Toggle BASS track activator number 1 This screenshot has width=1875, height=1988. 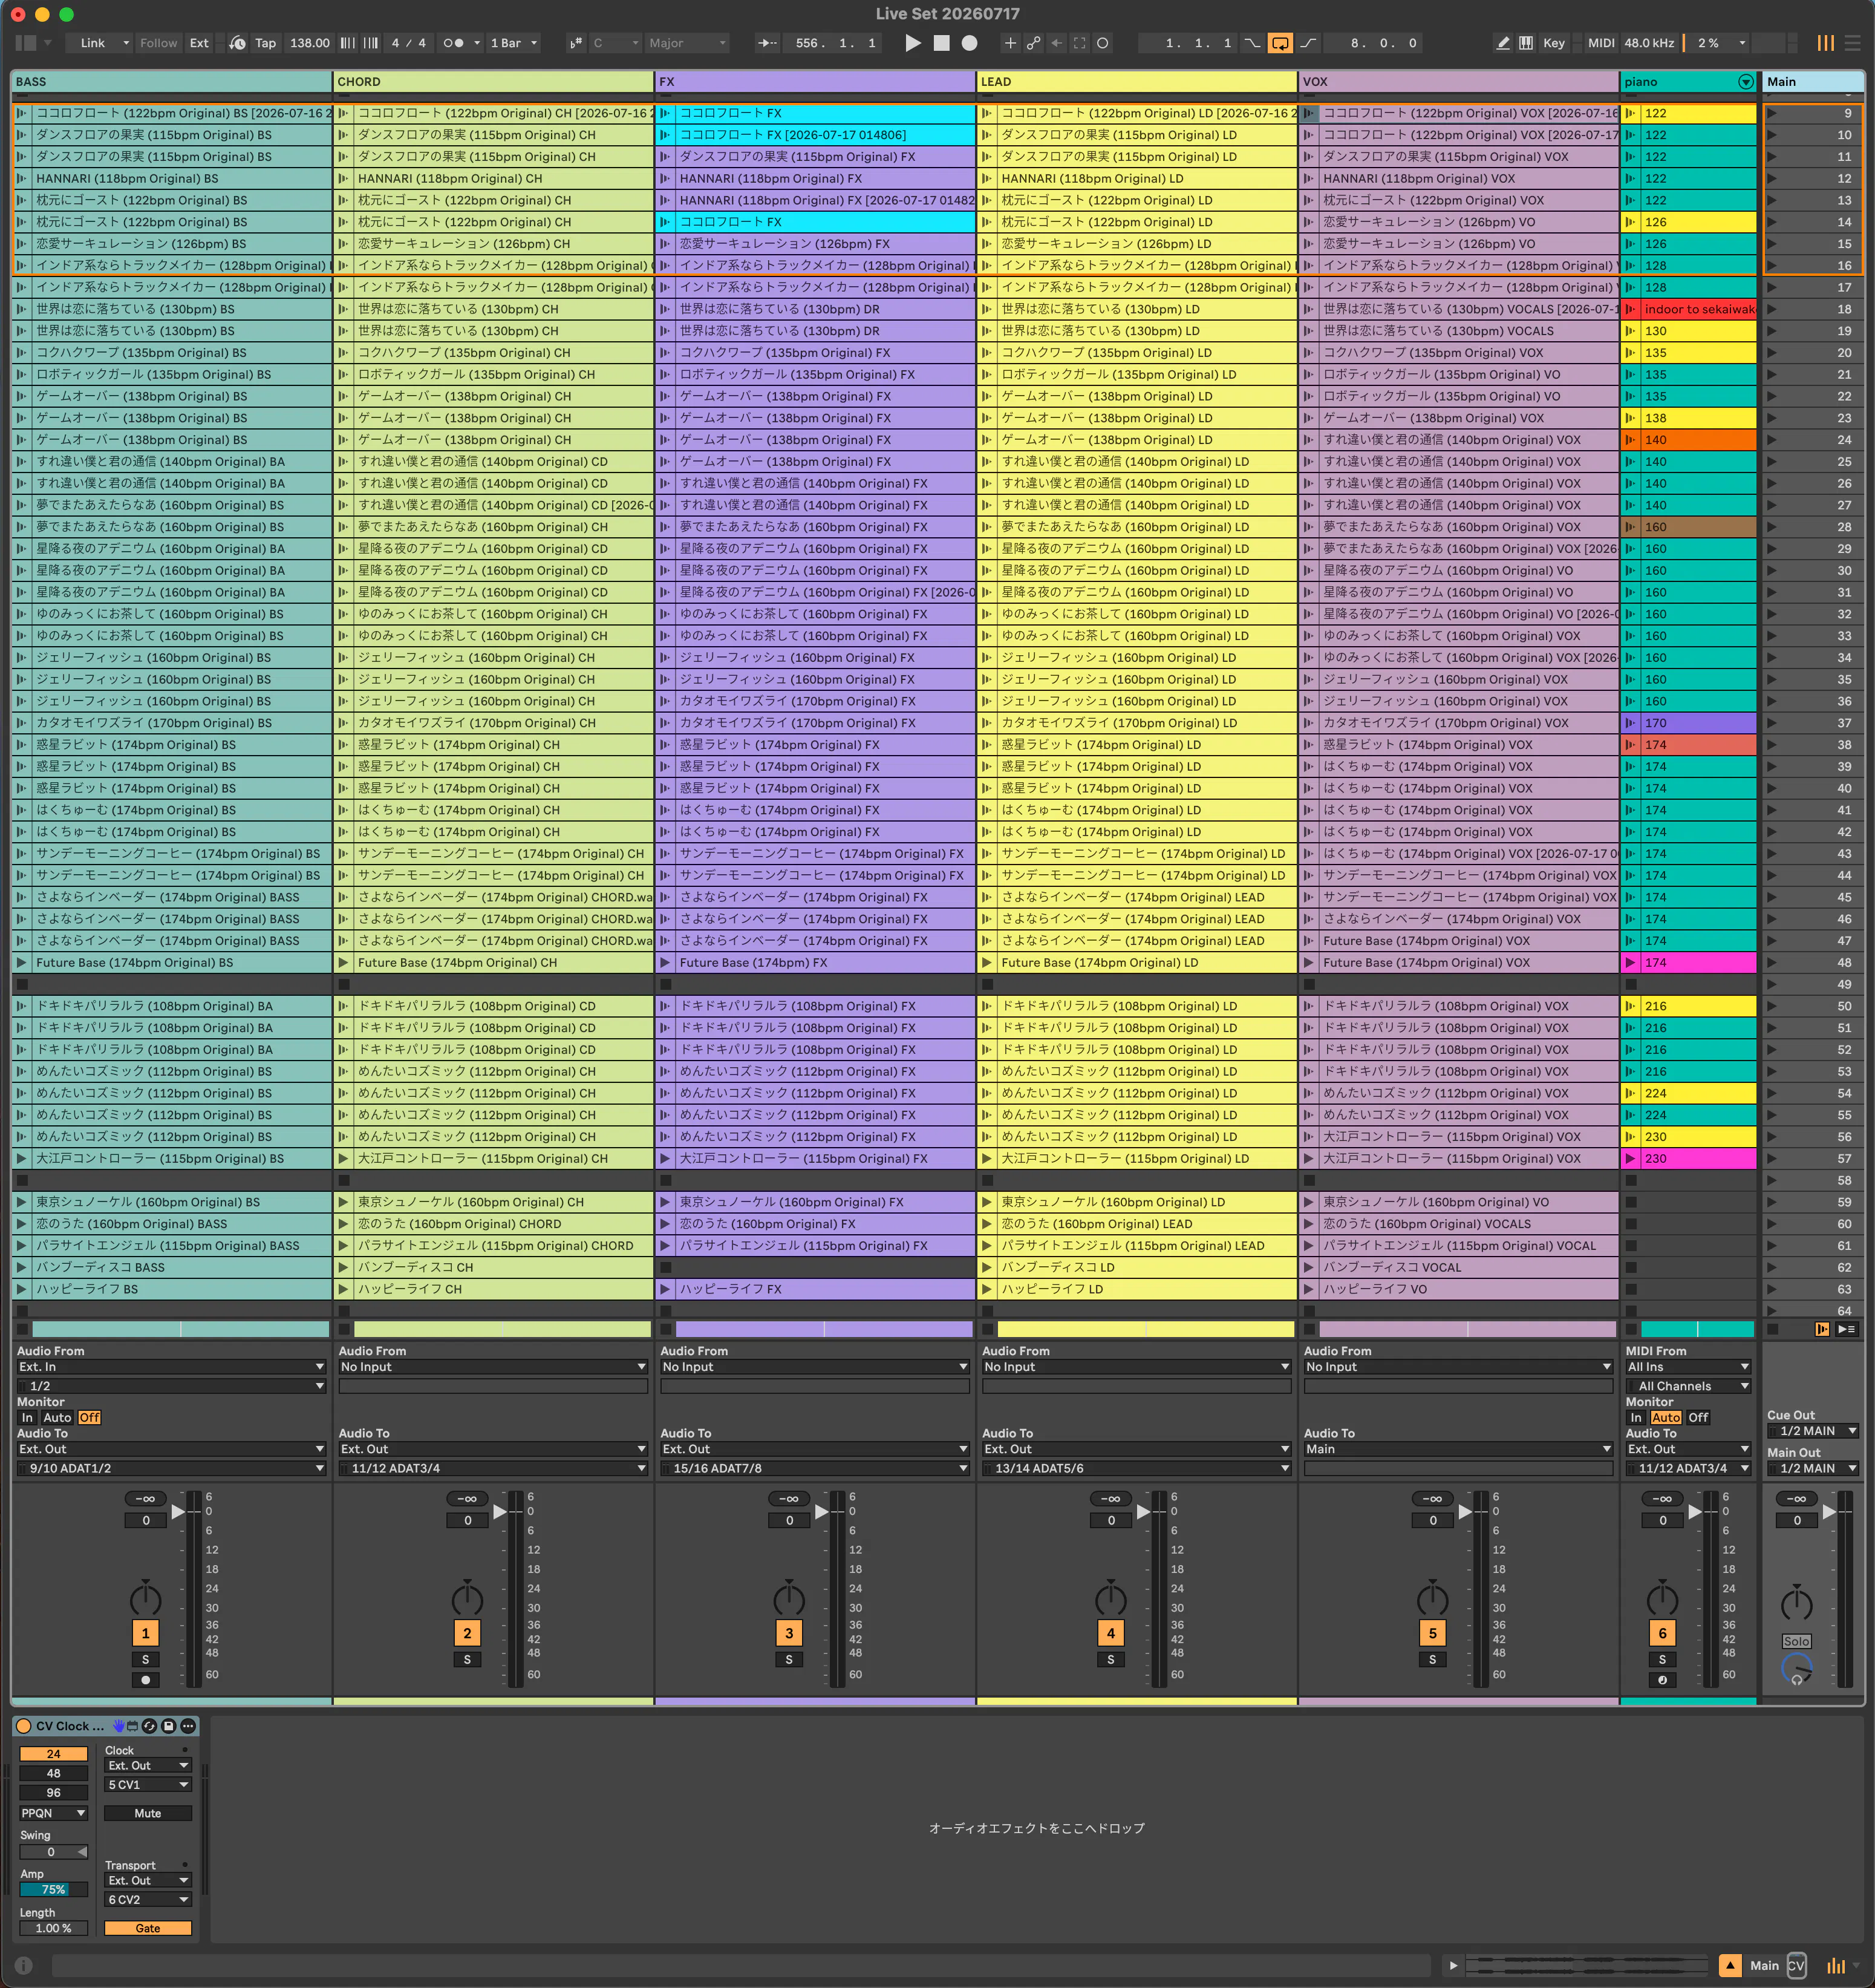145,1633
